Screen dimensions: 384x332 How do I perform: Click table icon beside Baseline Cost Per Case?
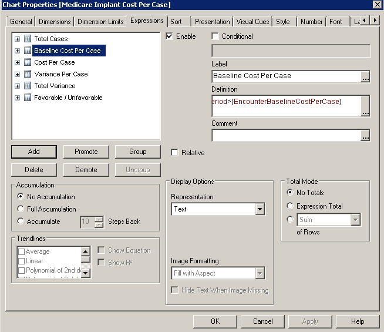(x=28, y=51)
